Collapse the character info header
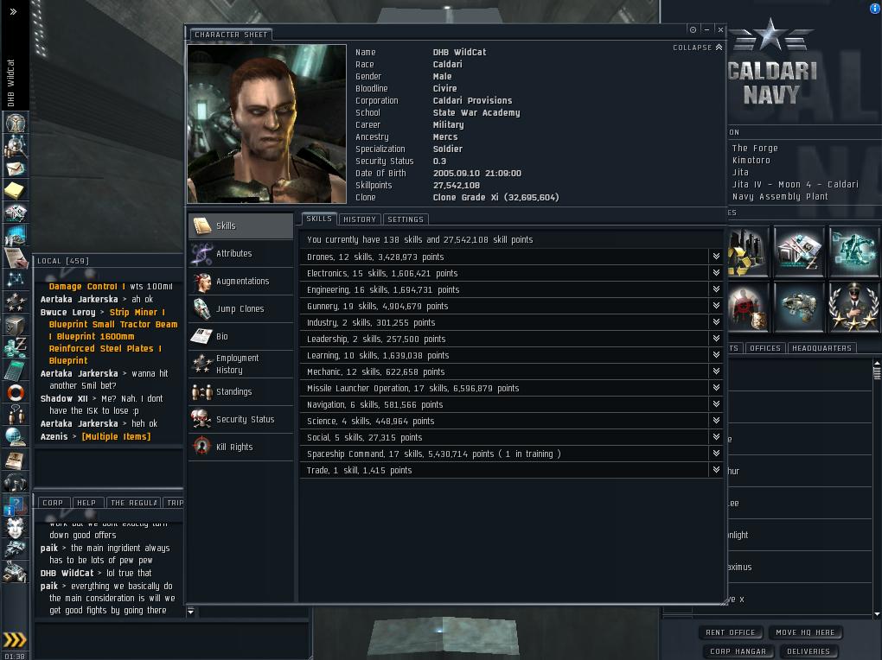Screen dimensions: 882x660 click(698, 48)
